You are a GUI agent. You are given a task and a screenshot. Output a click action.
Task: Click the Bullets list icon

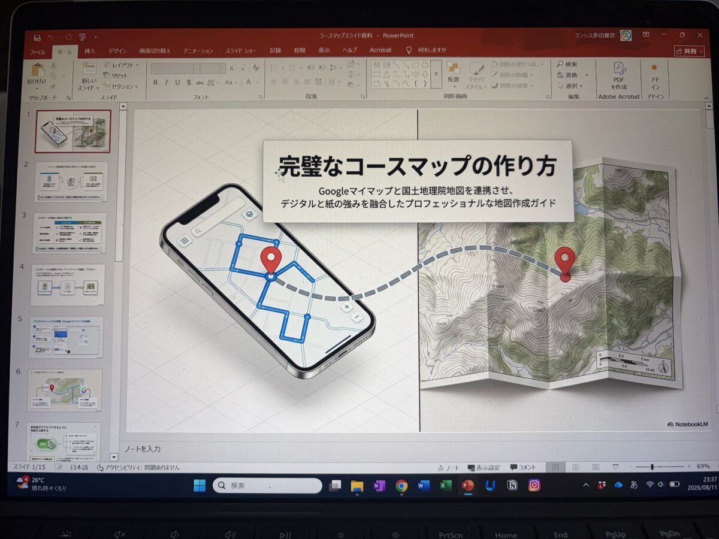coord(274,67)
